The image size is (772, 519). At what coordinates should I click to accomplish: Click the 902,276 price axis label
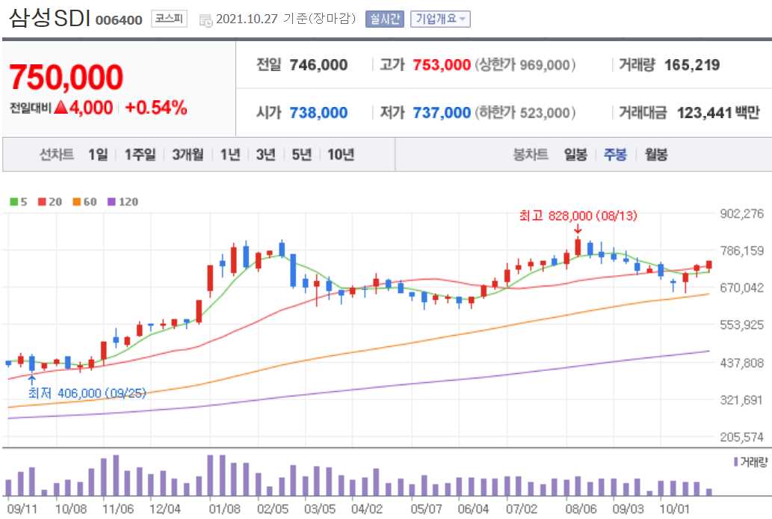[x=741, y=214]
